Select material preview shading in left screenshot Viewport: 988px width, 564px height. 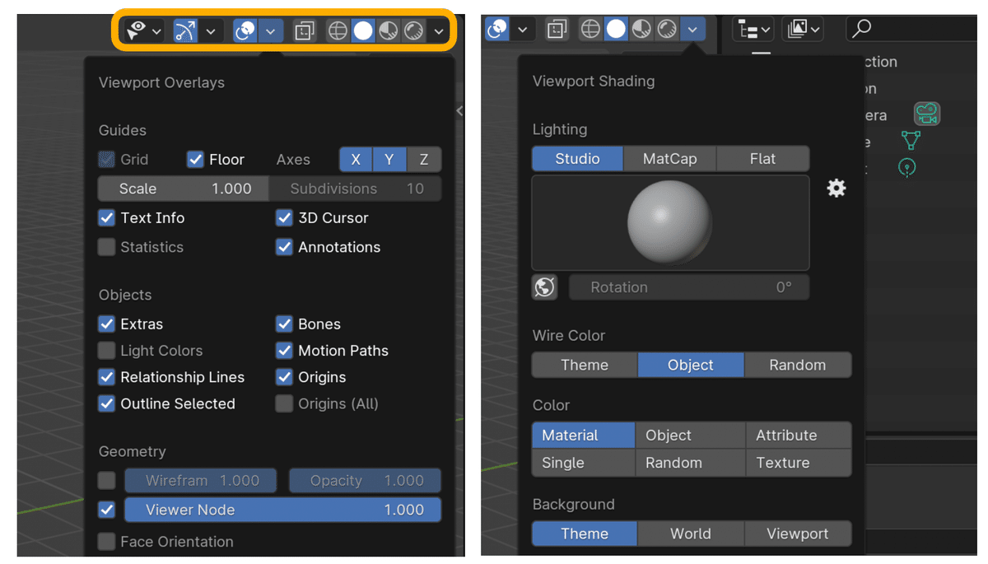pyautogui.click(x=389, y=31)
